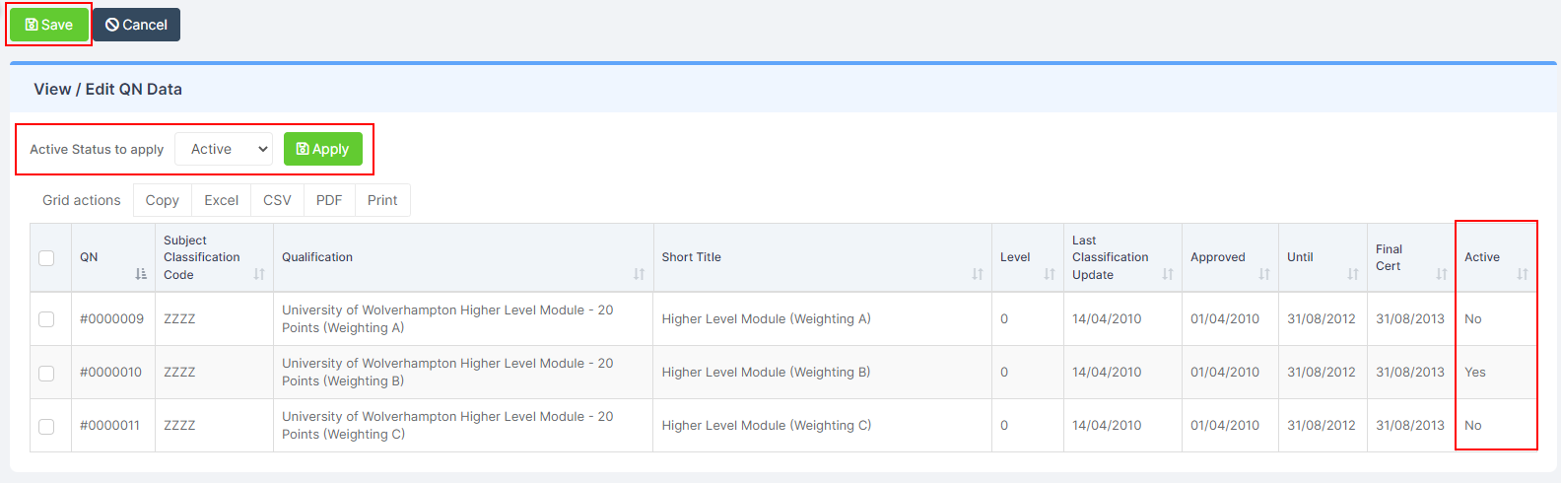Tick the select-all header checkbox

(x=46, y=258)
